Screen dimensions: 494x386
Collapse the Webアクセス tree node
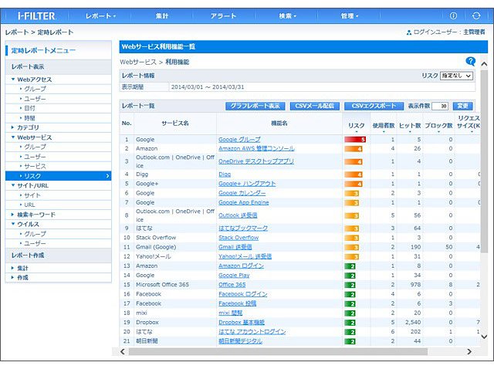[x=13, y=80]
